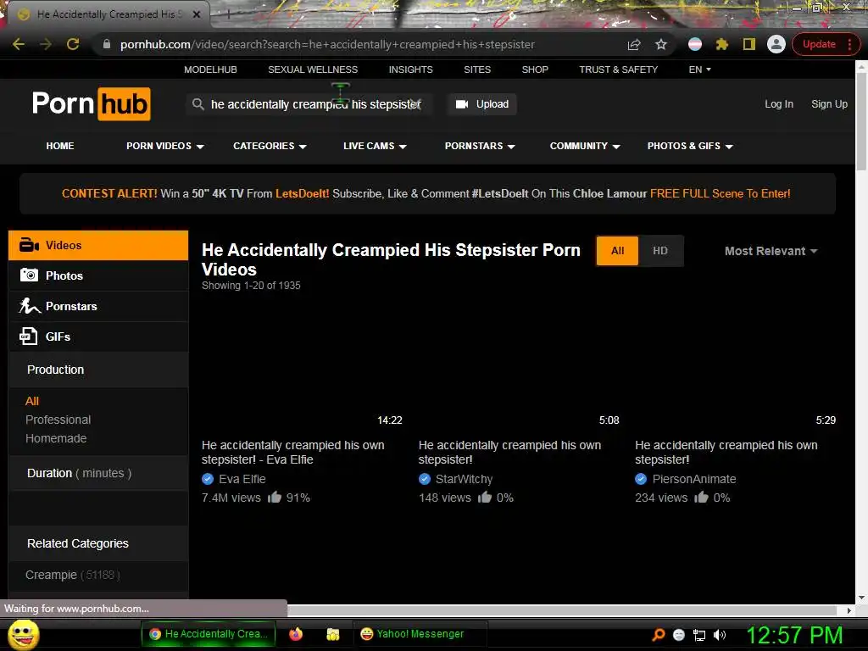The image size is (868, 651).
Task: Open the Eva Elfie uploader link
Action: [242, 479]
